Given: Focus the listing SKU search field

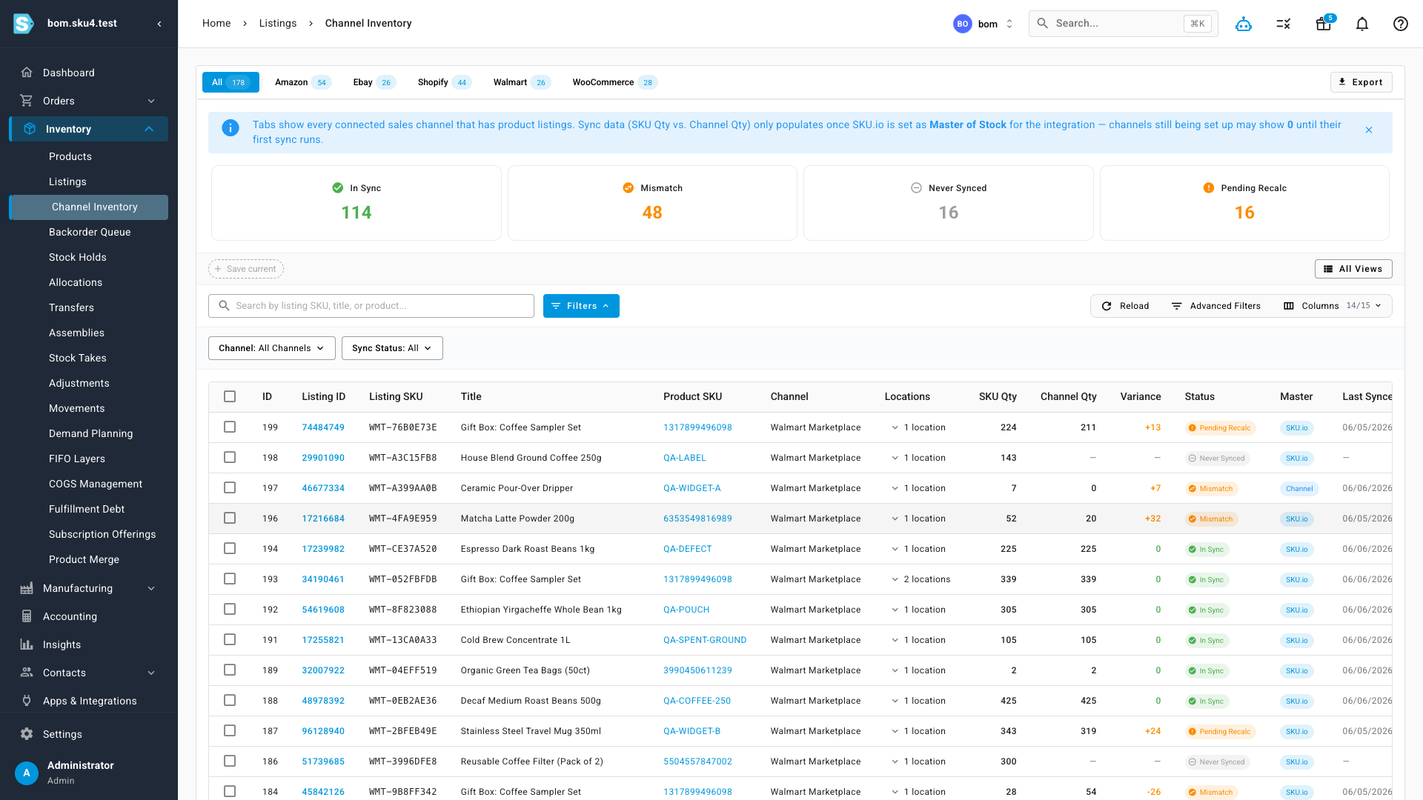Looking at the screenshot, I should [371, 306].
